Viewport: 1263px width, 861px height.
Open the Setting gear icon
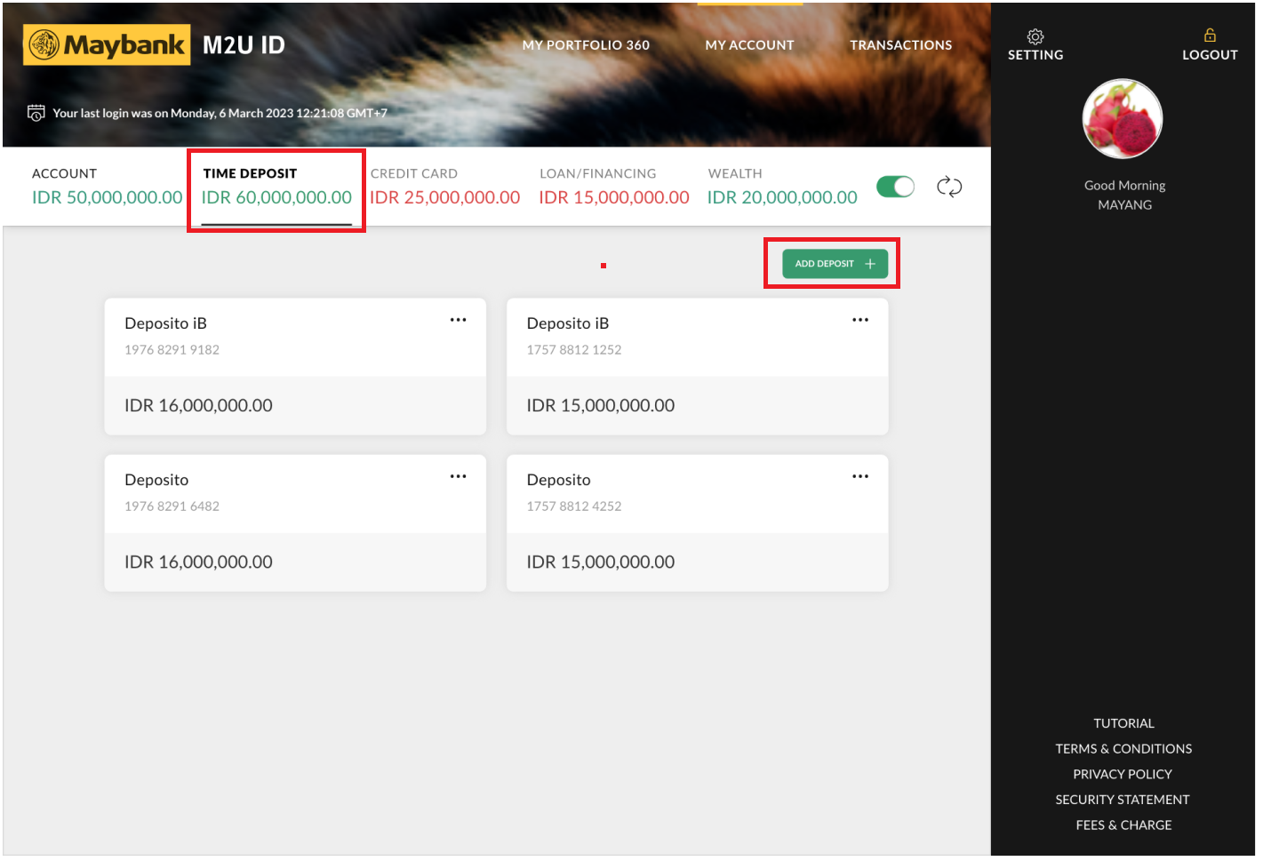tap(1035, 36)
